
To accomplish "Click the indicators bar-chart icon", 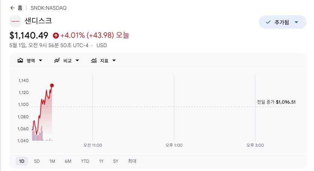I will 94,60.
